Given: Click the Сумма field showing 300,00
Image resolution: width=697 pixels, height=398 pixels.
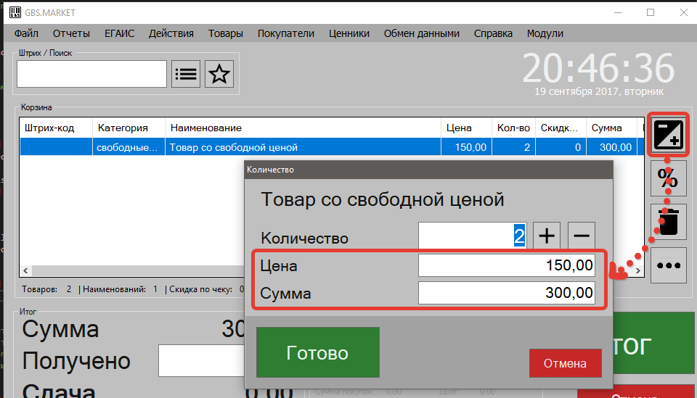Looking at the screenshot, I should pos(506,293).
